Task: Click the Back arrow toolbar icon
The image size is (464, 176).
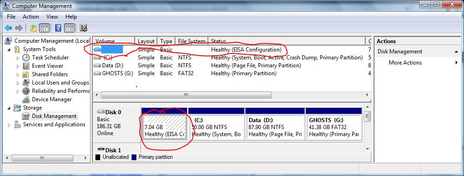Action: pyautogui.click(x=8, y=28)
